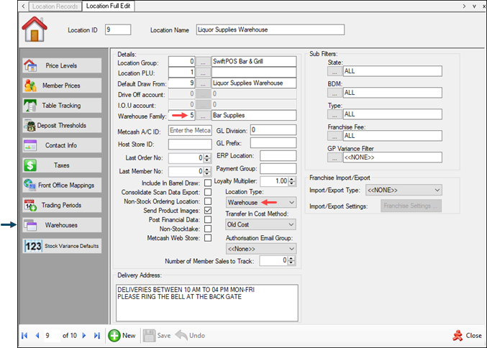Open the Member Prices section
487x348 pixels.
click(62, 86)
